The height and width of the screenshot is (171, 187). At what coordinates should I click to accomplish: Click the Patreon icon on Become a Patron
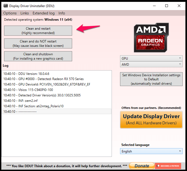(x=158, y=166)
